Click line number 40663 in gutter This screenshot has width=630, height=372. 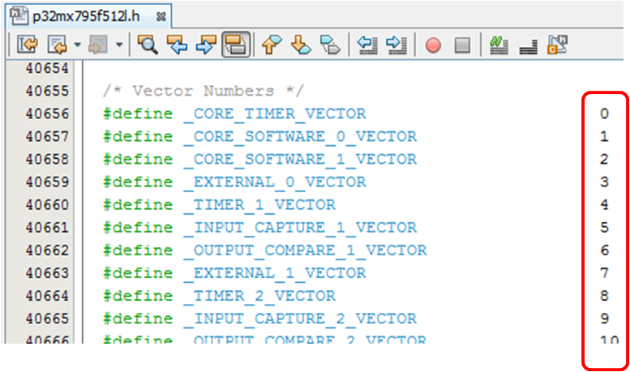[x=47, y=273]
